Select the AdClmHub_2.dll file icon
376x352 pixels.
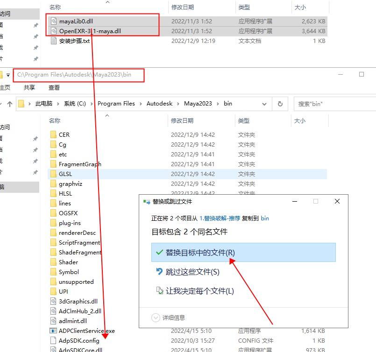tap(53, 311)
